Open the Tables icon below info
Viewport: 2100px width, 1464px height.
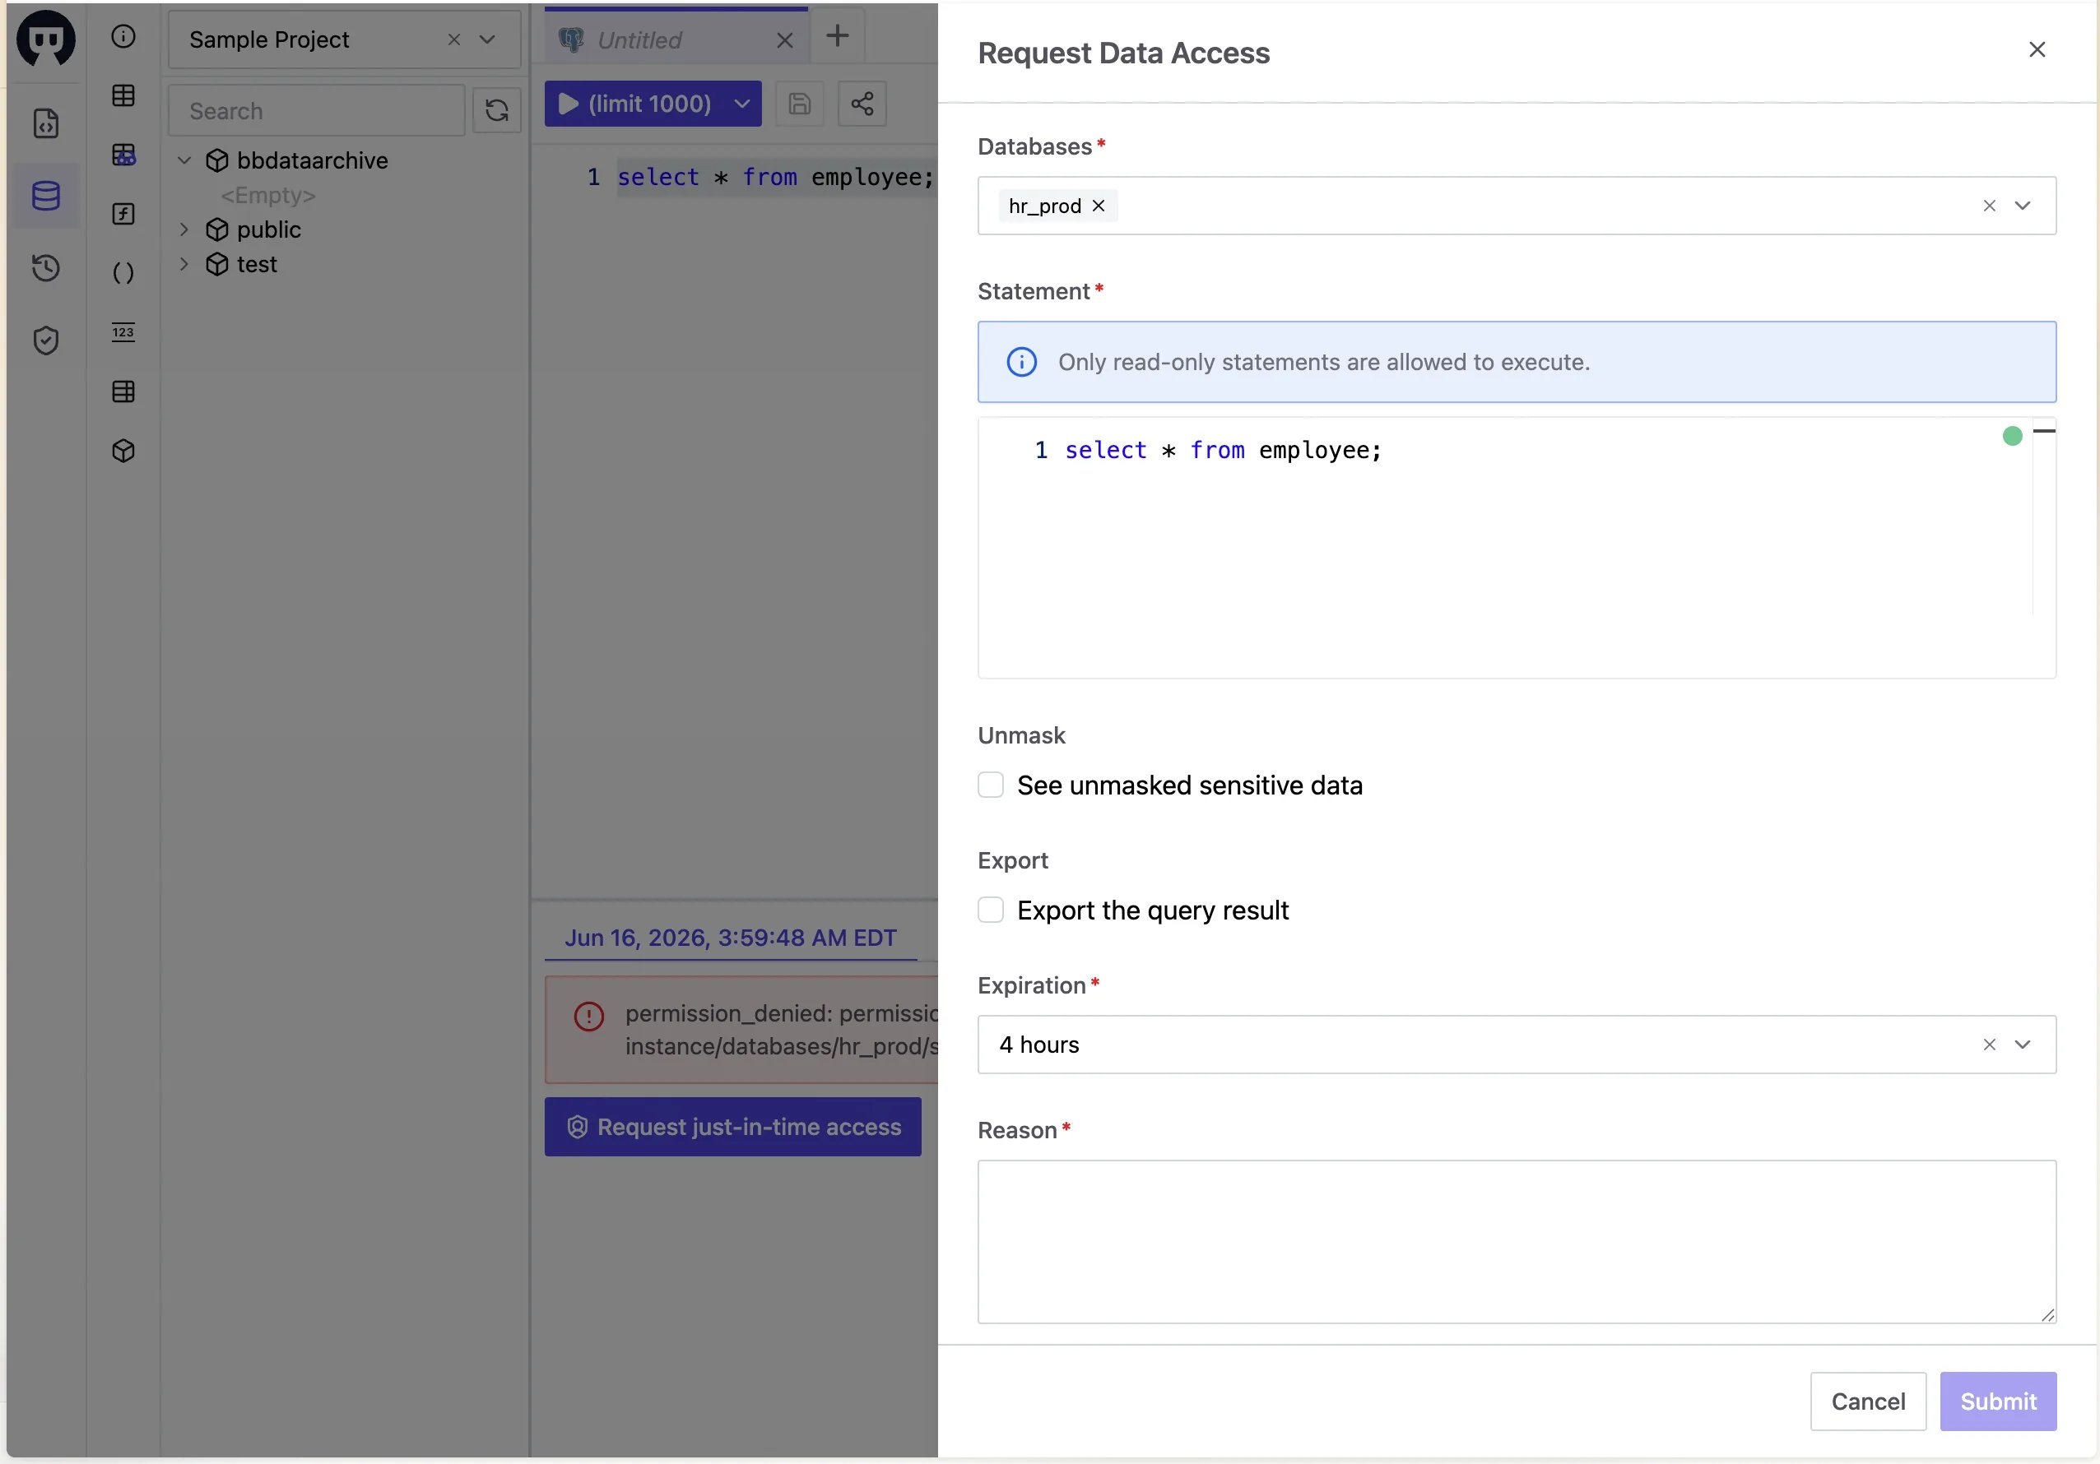point(123,95)
